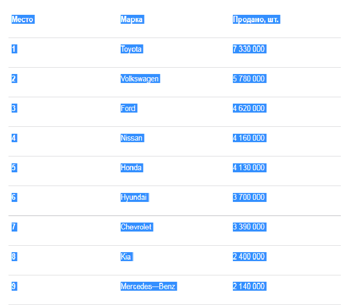Click the Ford brand cell
Screen dimensions: 344x305
(128, 108)
